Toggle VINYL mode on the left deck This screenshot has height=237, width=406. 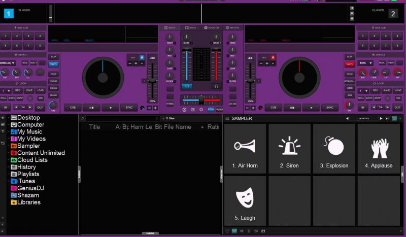(53, 64)
